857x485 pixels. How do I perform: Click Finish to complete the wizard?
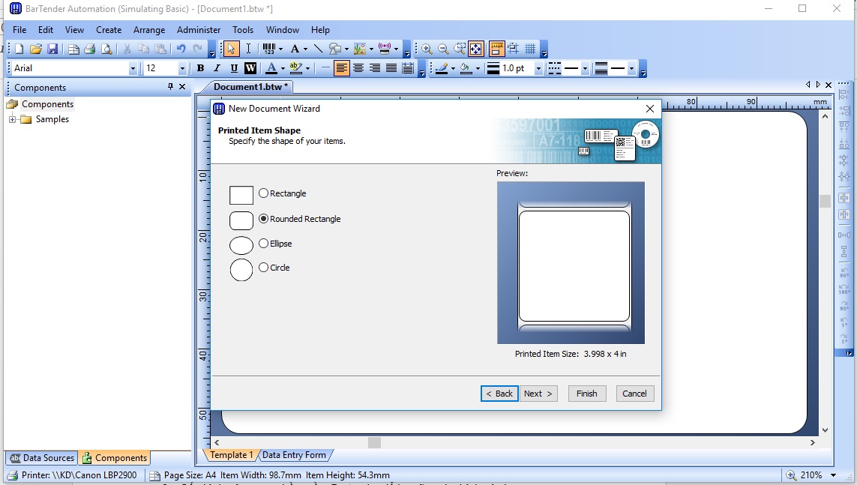[x=587, y=394]
